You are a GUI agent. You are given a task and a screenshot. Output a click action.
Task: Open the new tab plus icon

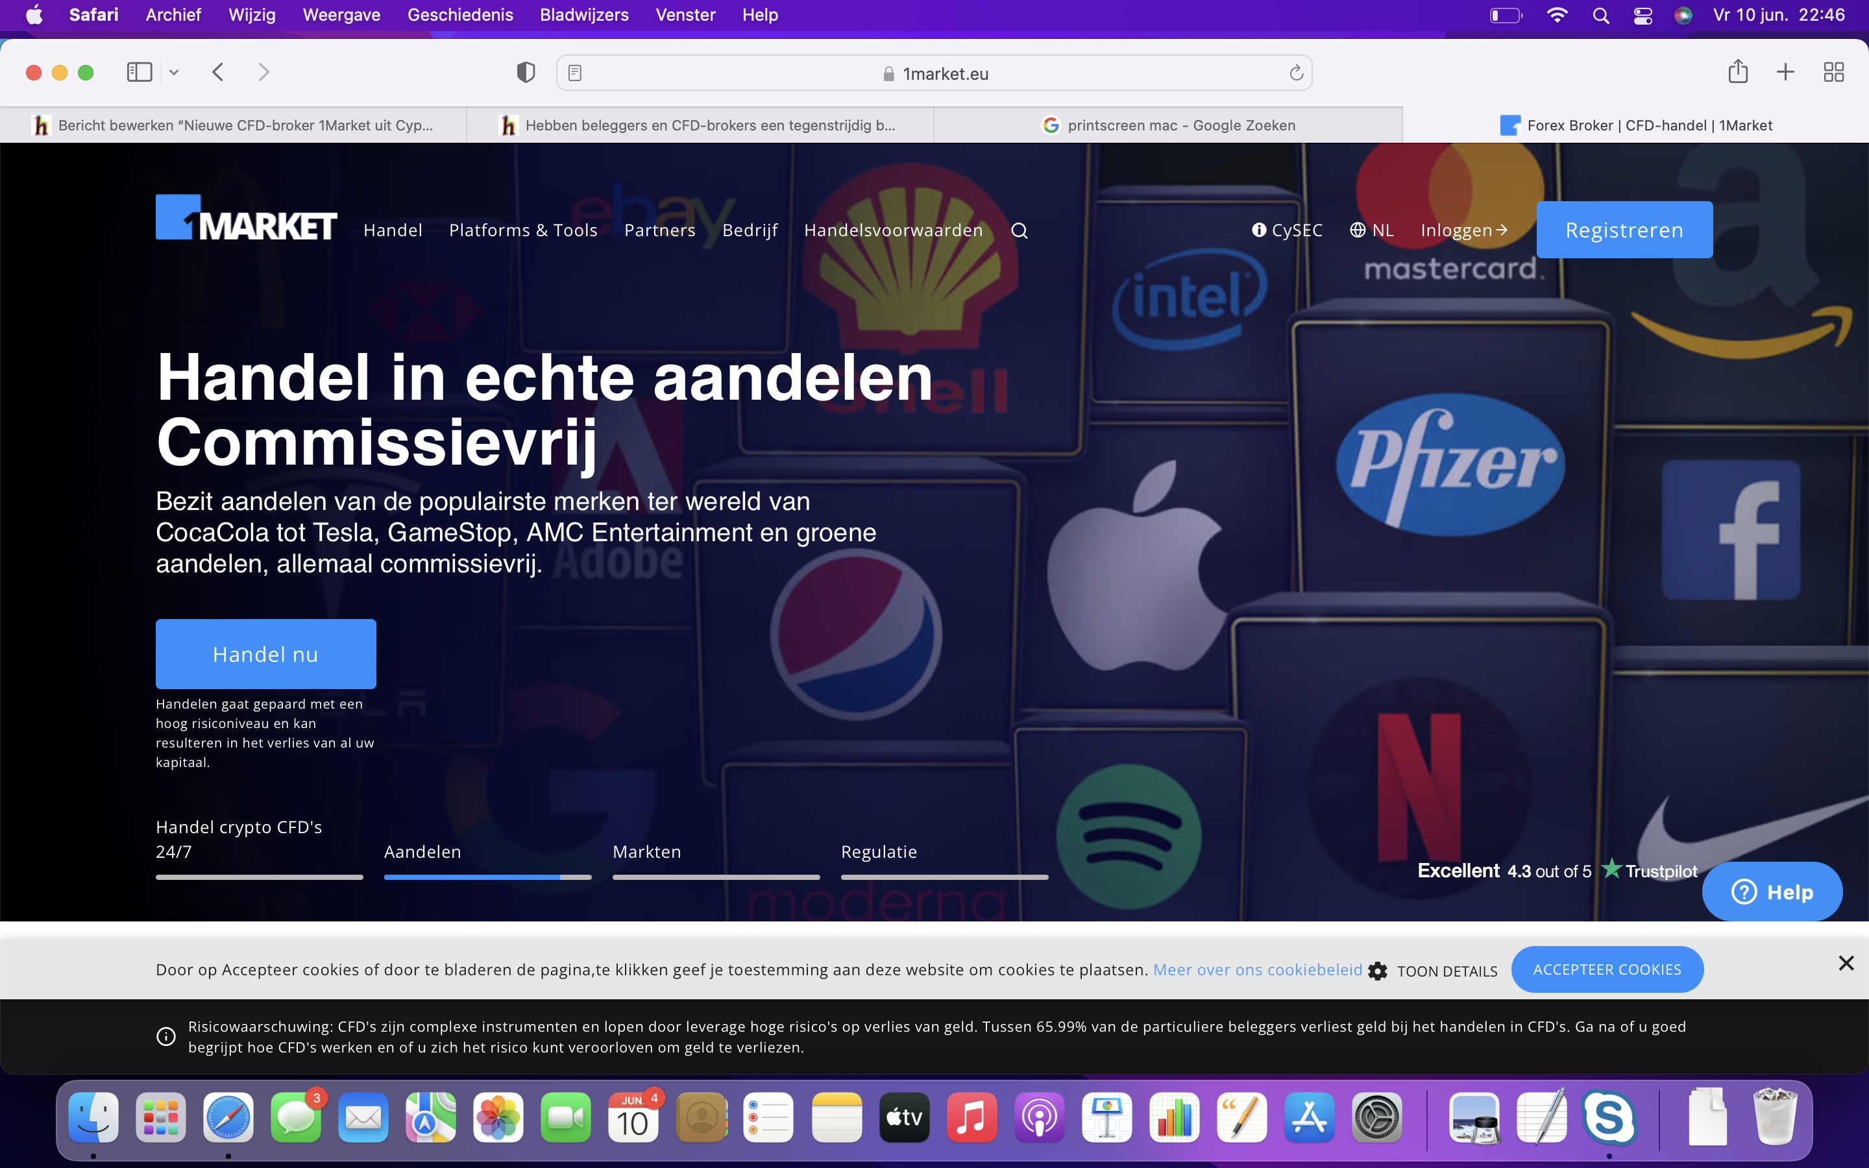1785,72
